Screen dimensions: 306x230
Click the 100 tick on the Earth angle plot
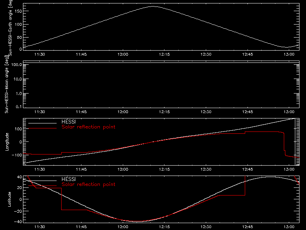click(18, 24)
